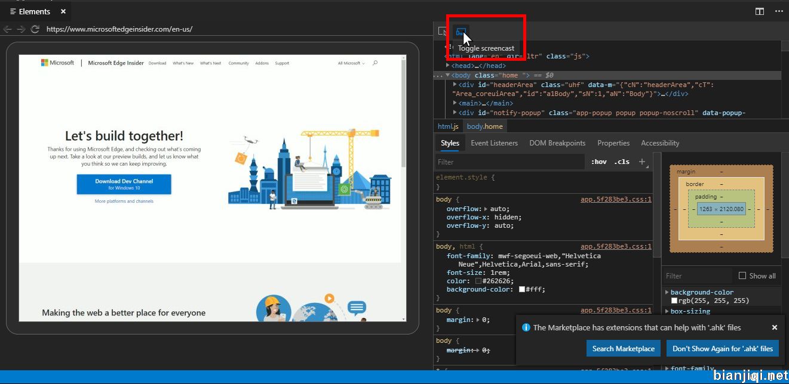Click the Support webpage nav link
789x384 pixels.
282,63
